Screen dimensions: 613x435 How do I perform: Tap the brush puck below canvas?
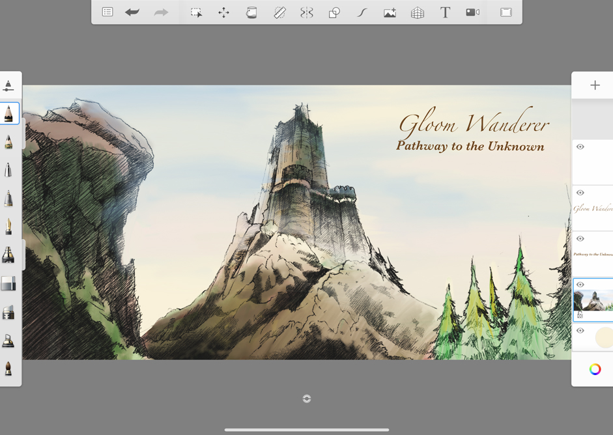pos(307,399)
